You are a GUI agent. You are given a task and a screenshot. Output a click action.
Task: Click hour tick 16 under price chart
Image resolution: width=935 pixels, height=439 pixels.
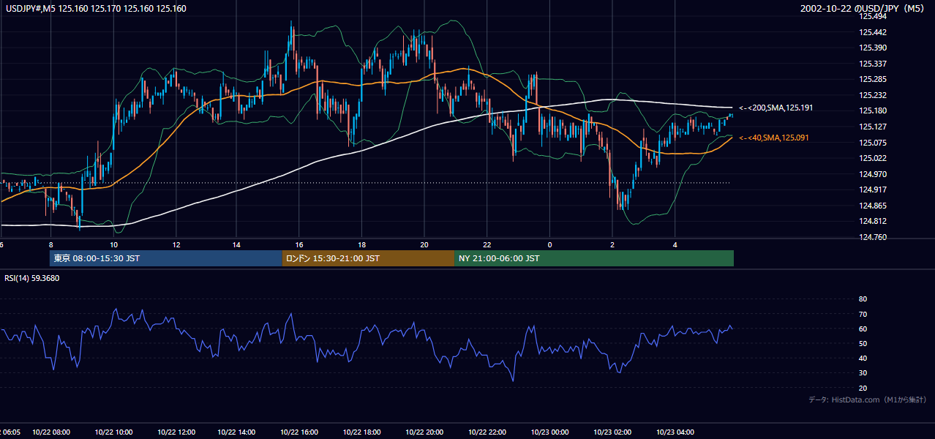(x=299, y=244)
